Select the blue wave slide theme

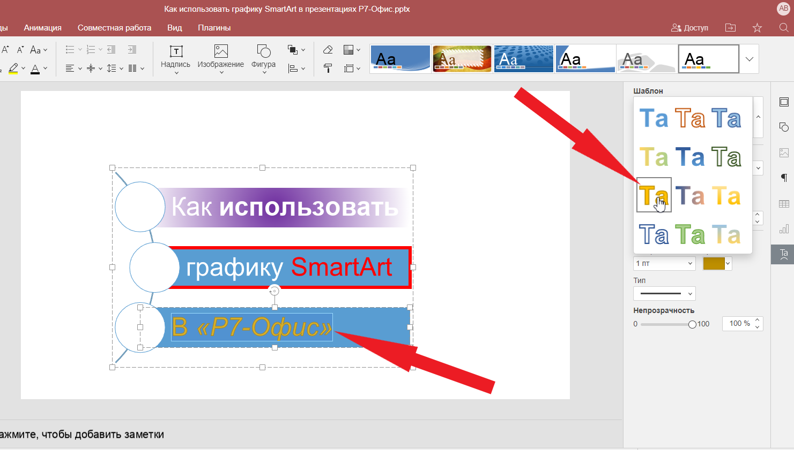point(400,58)
